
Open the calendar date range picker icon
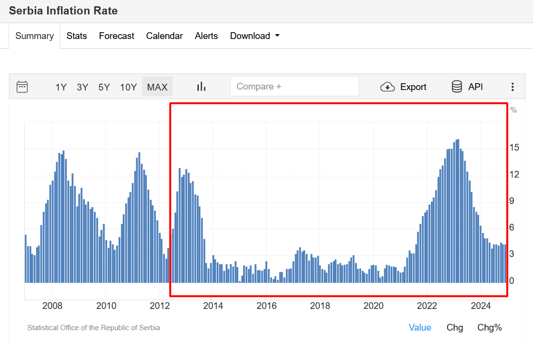pyautogui.click(x=22, y=87)
